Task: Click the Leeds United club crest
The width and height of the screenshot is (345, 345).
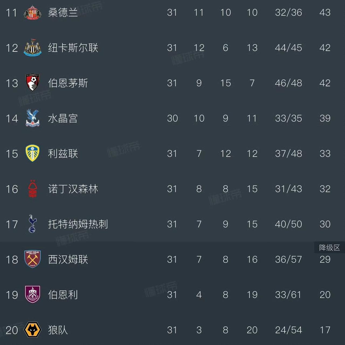Action: pyautogui.click(x=33, y=154)
